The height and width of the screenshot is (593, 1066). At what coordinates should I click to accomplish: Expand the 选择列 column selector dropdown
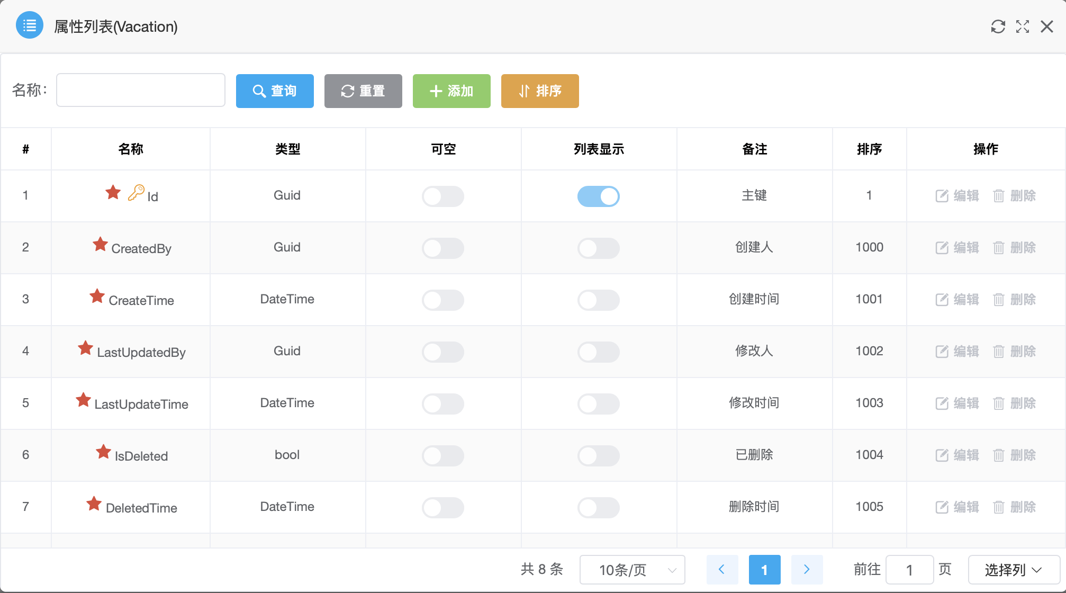click(1013, 570)
